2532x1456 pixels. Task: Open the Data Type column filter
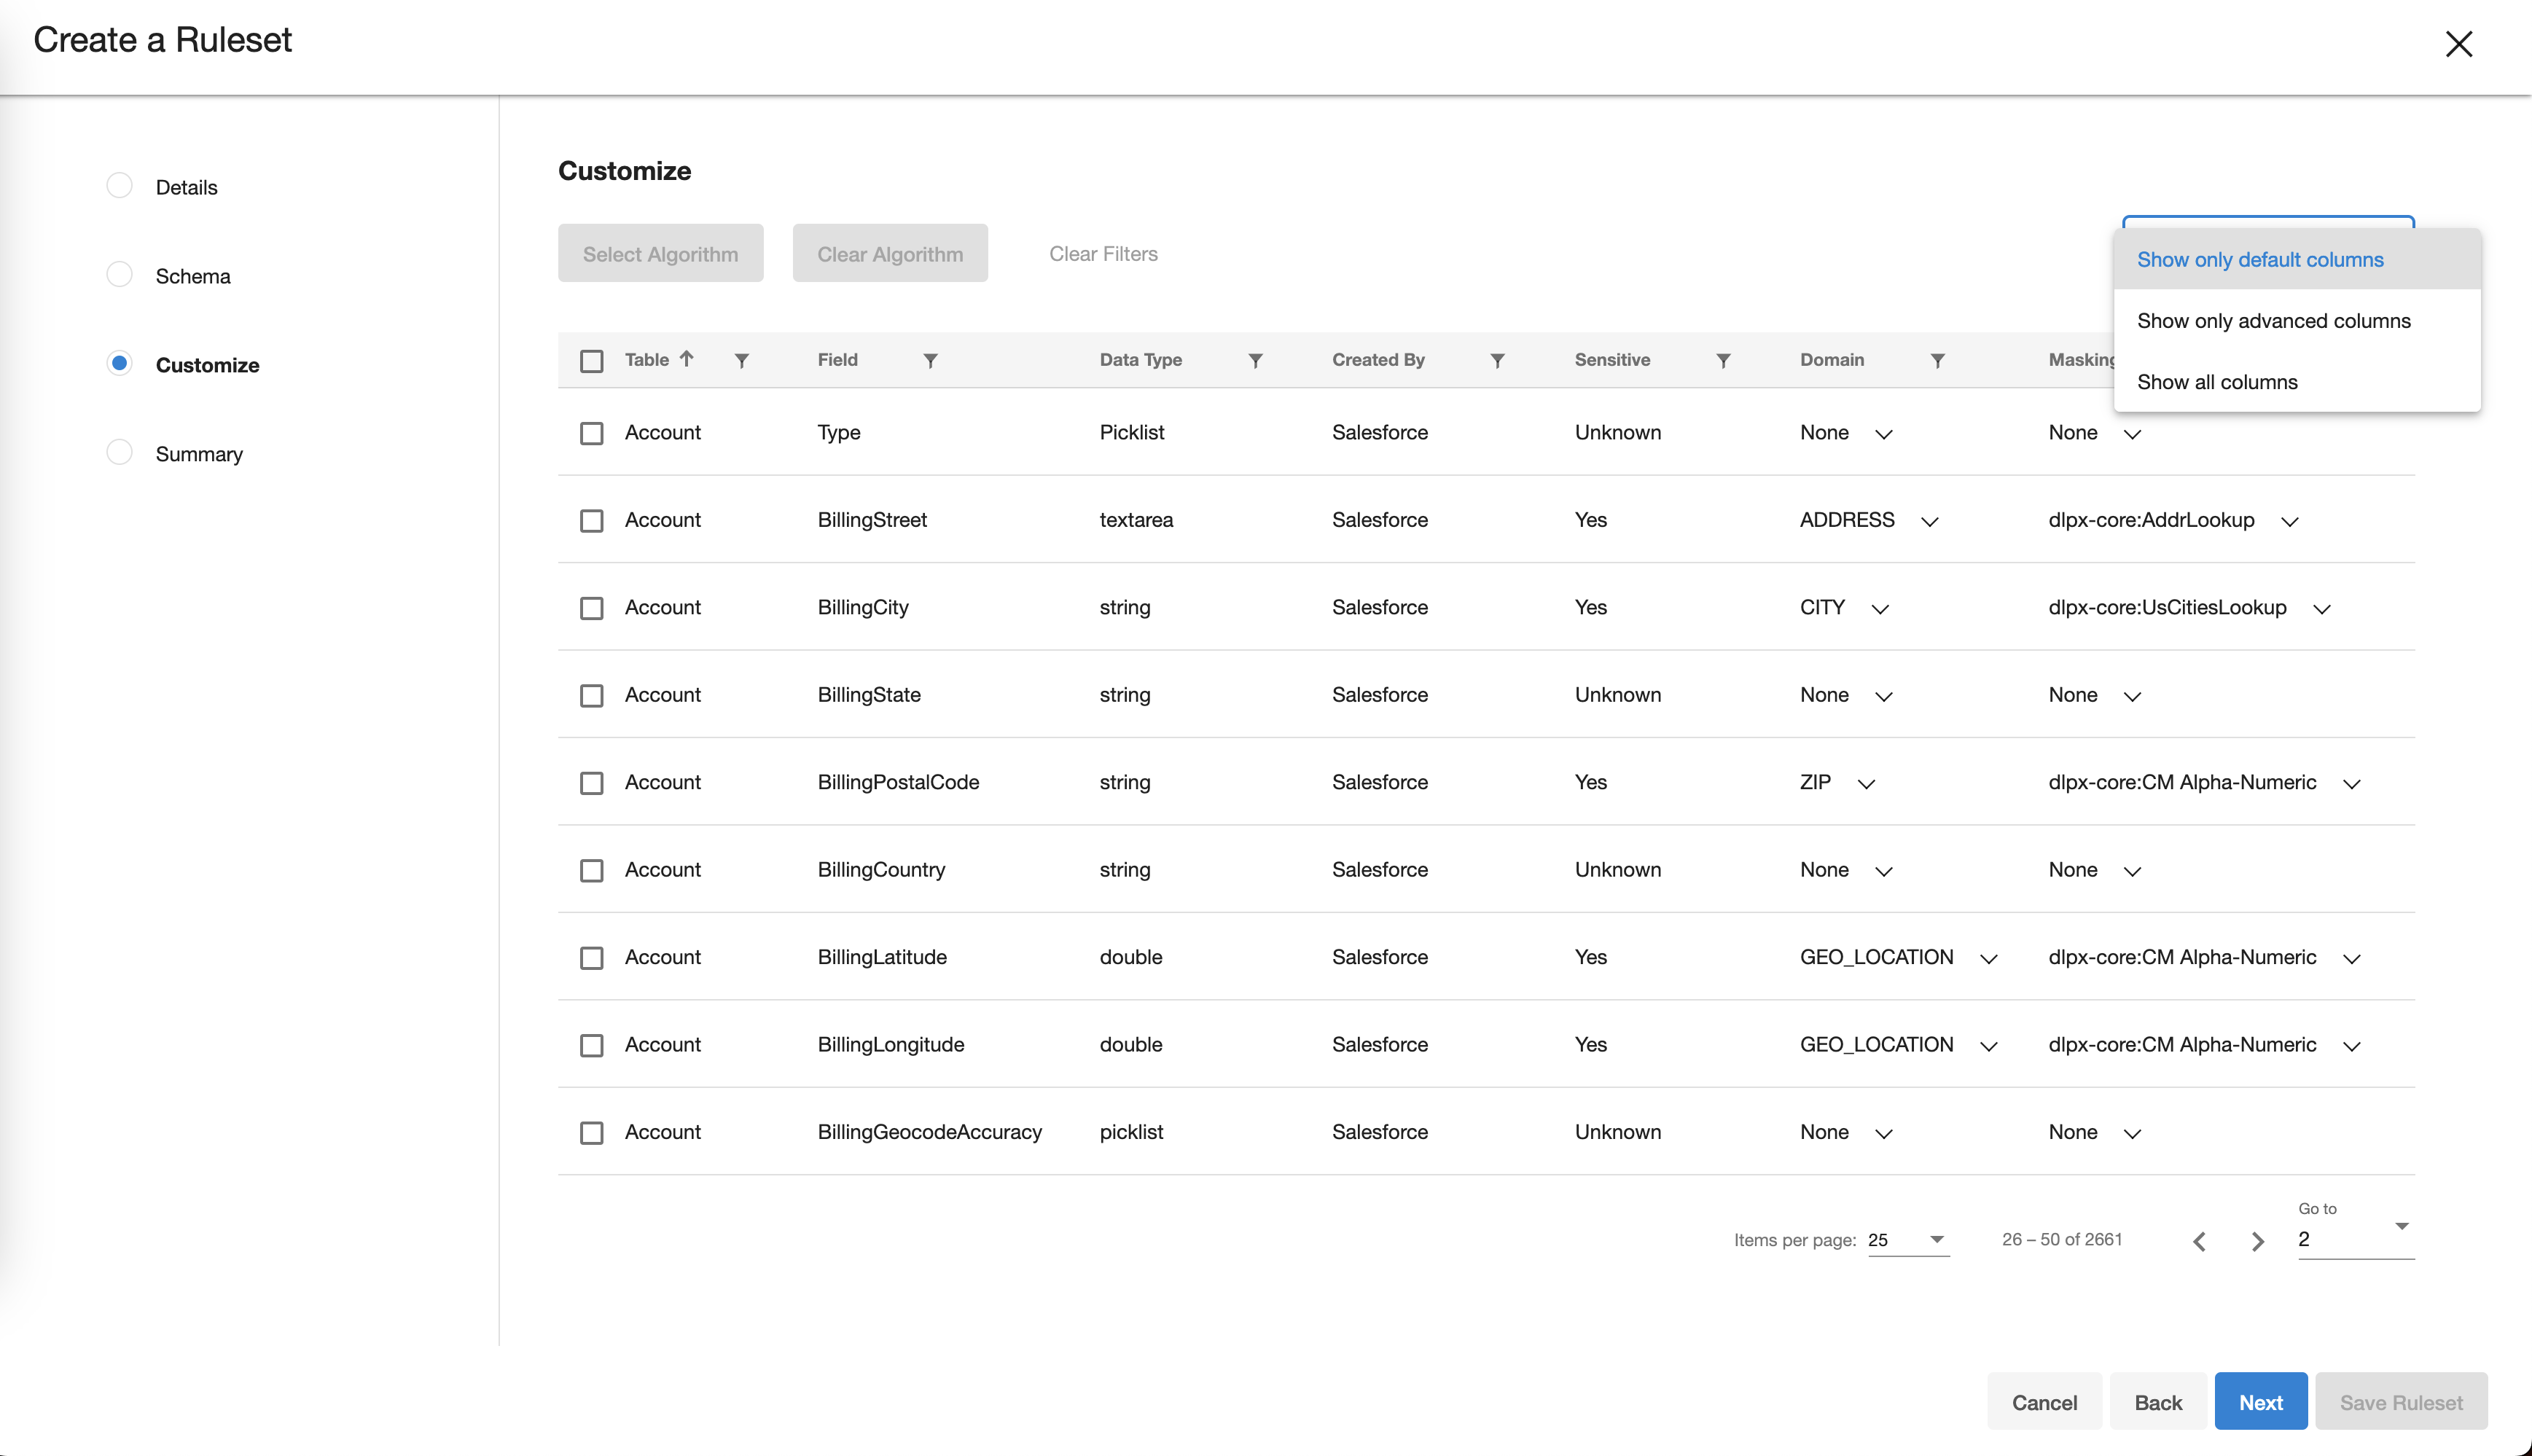tap(1255, 360)
